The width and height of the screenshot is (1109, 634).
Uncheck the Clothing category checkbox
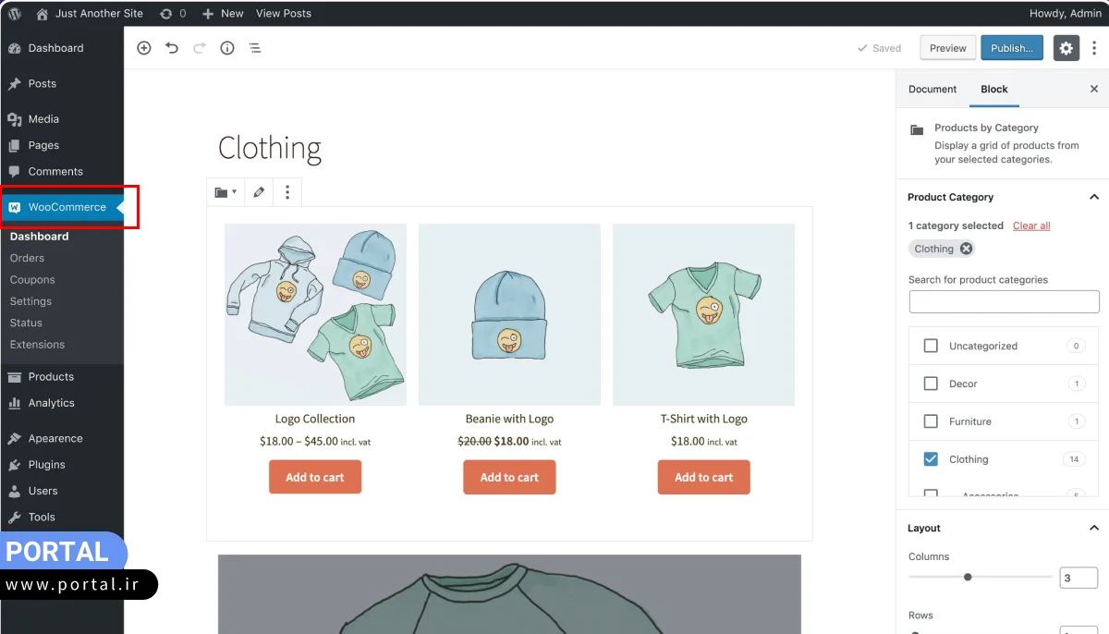point(931,459)
